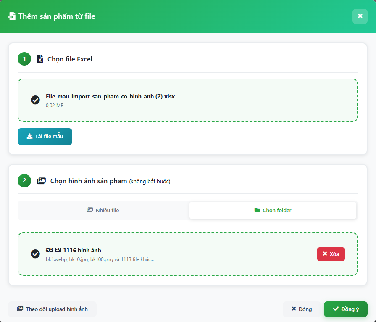The height and width of the screenshot is (322, 376).
Task: Click the step 1 number badge
Action: pyautogui.click(x=24, y=59)
